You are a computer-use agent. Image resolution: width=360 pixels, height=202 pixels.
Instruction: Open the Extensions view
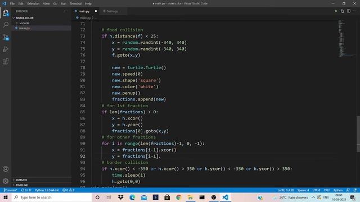pos(6,61)
